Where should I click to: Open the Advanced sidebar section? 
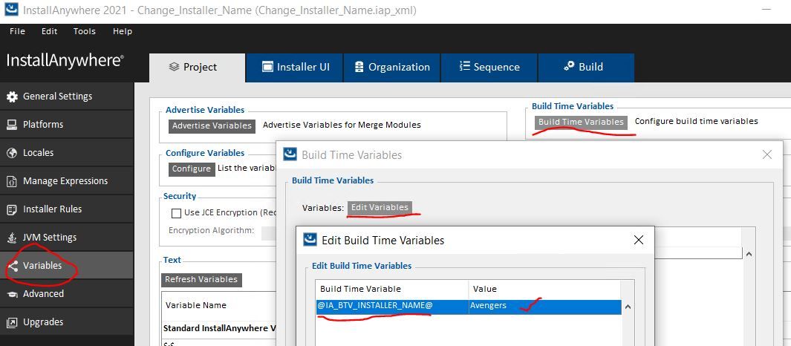coord(67,293)
